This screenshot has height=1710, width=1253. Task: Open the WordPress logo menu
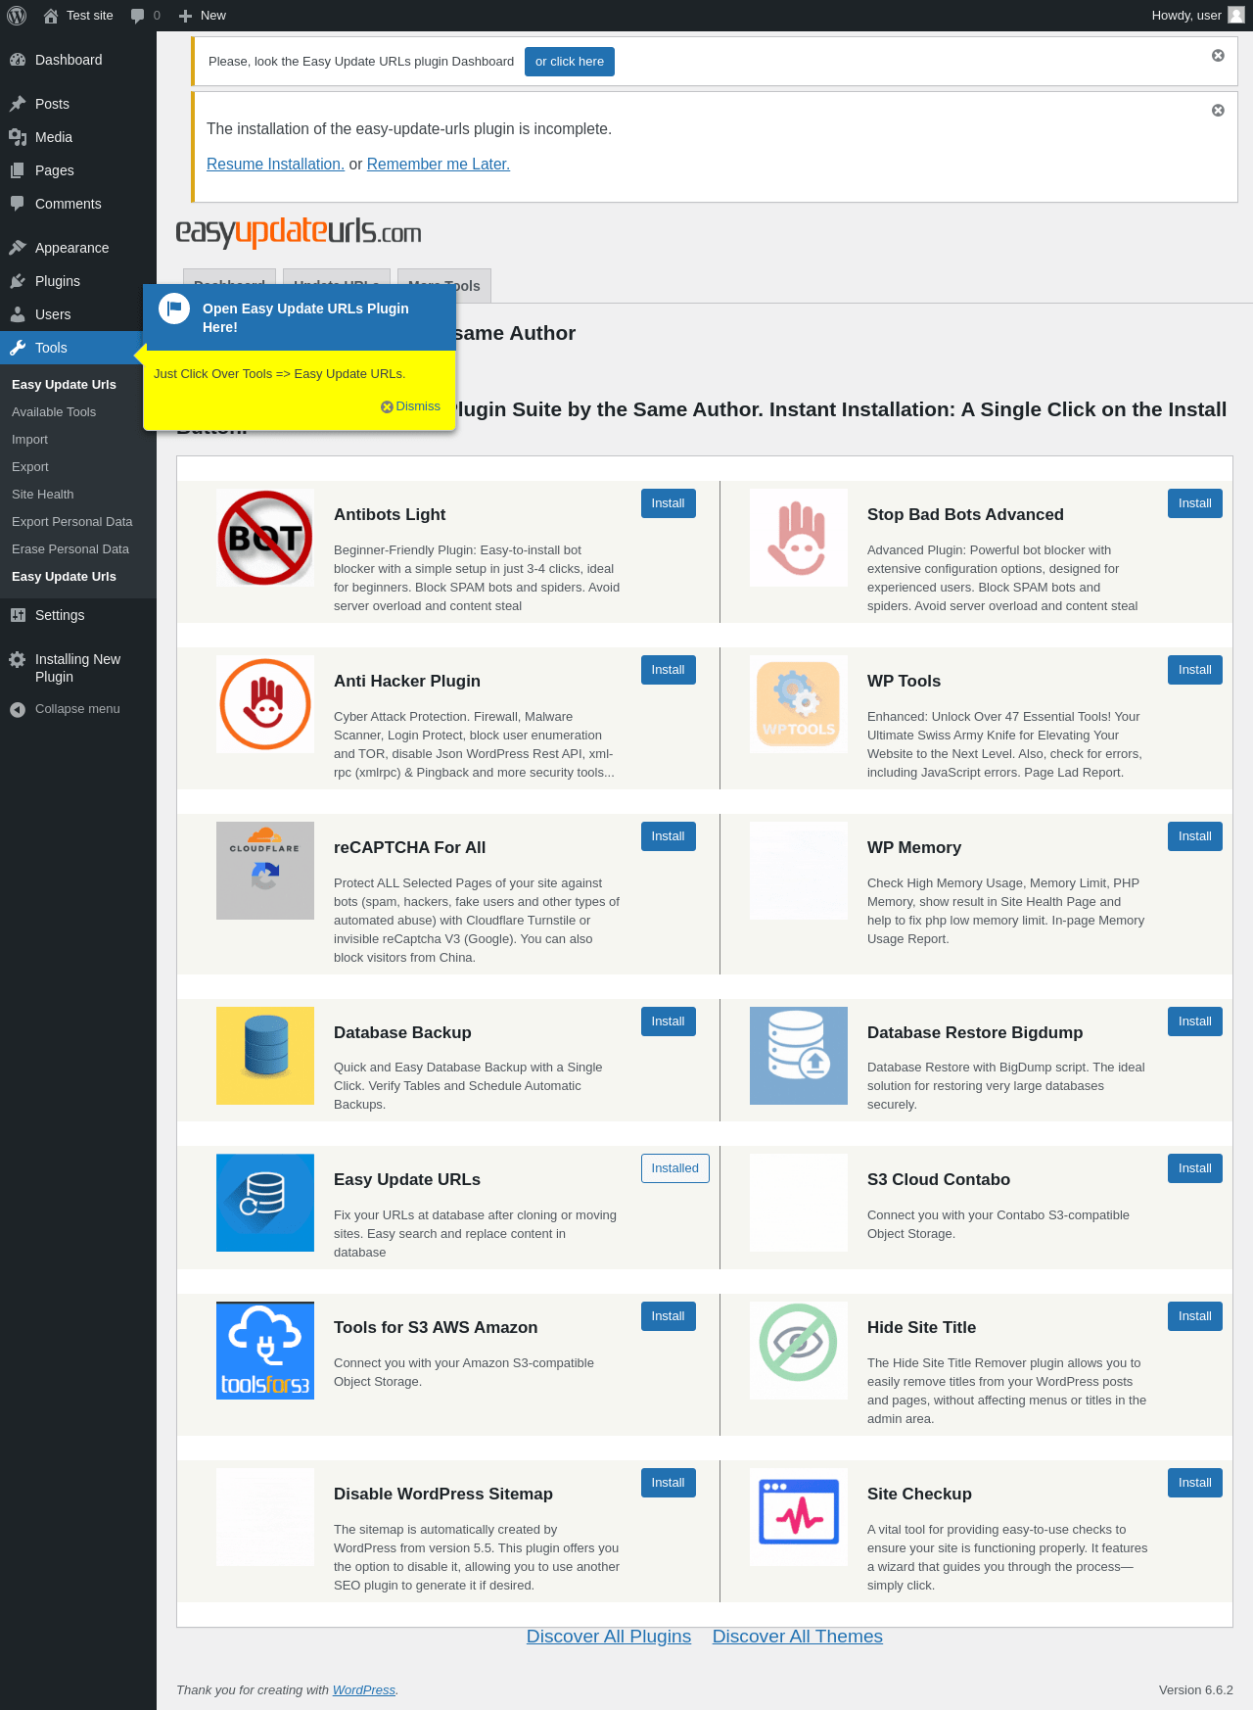click(x=17, y=16)
